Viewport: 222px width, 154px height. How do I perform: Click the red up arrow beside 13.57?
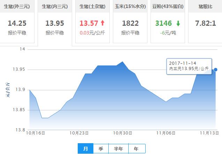click(103, 23)
